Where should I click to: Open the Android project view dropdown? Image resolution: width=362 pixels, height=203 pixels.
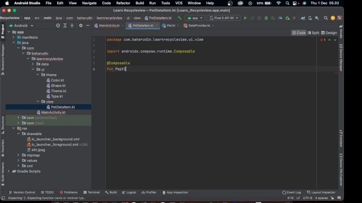click(21, 25)
